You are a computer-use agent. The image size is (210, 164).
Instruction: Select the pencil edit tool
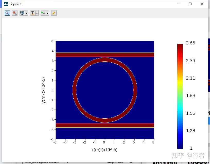(x=54, y=13)
